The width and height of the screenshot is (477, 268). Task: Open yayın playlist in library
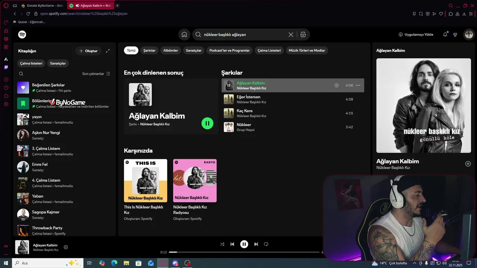pyautogui.click(x=65, y=119)
